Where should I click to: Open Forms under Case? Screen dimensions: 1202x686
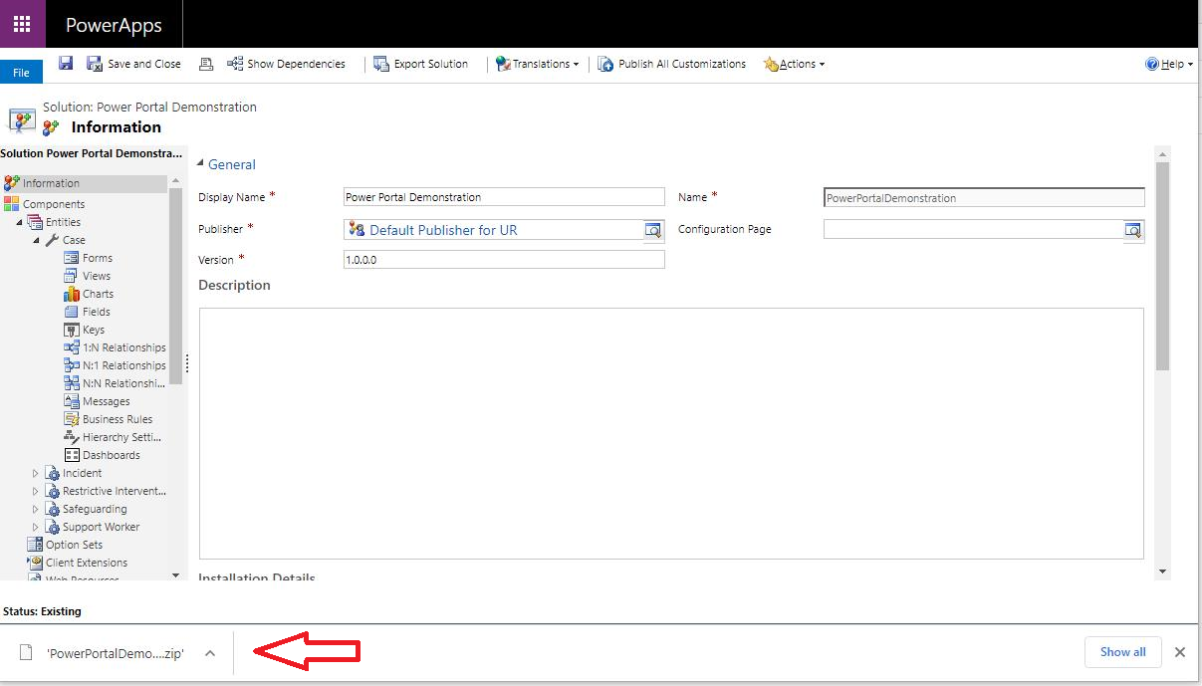coord(97,258)
